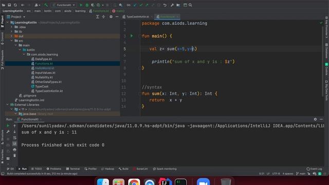Select .gitignore file in project tree
The height and width of the screenshot is (185, 329).
pyautogui.click(x=29, y=96)
